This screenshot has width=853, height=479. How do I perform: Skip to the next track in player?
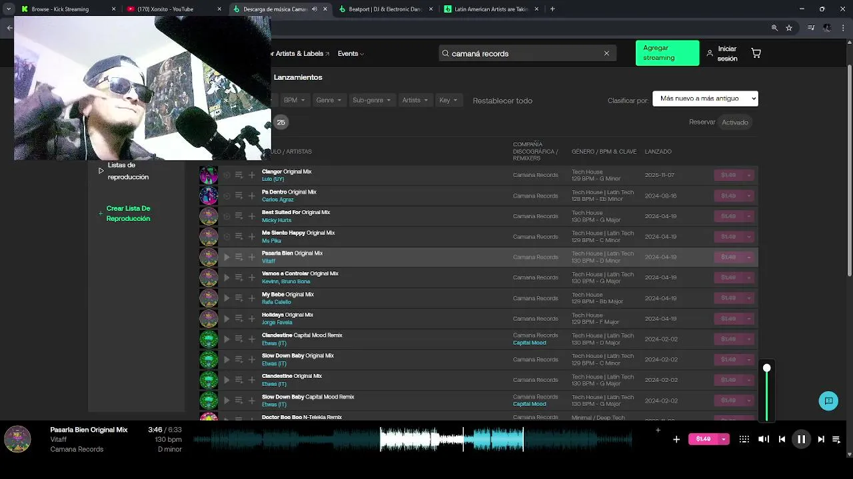pyautogui.click(x=821, y=439)
